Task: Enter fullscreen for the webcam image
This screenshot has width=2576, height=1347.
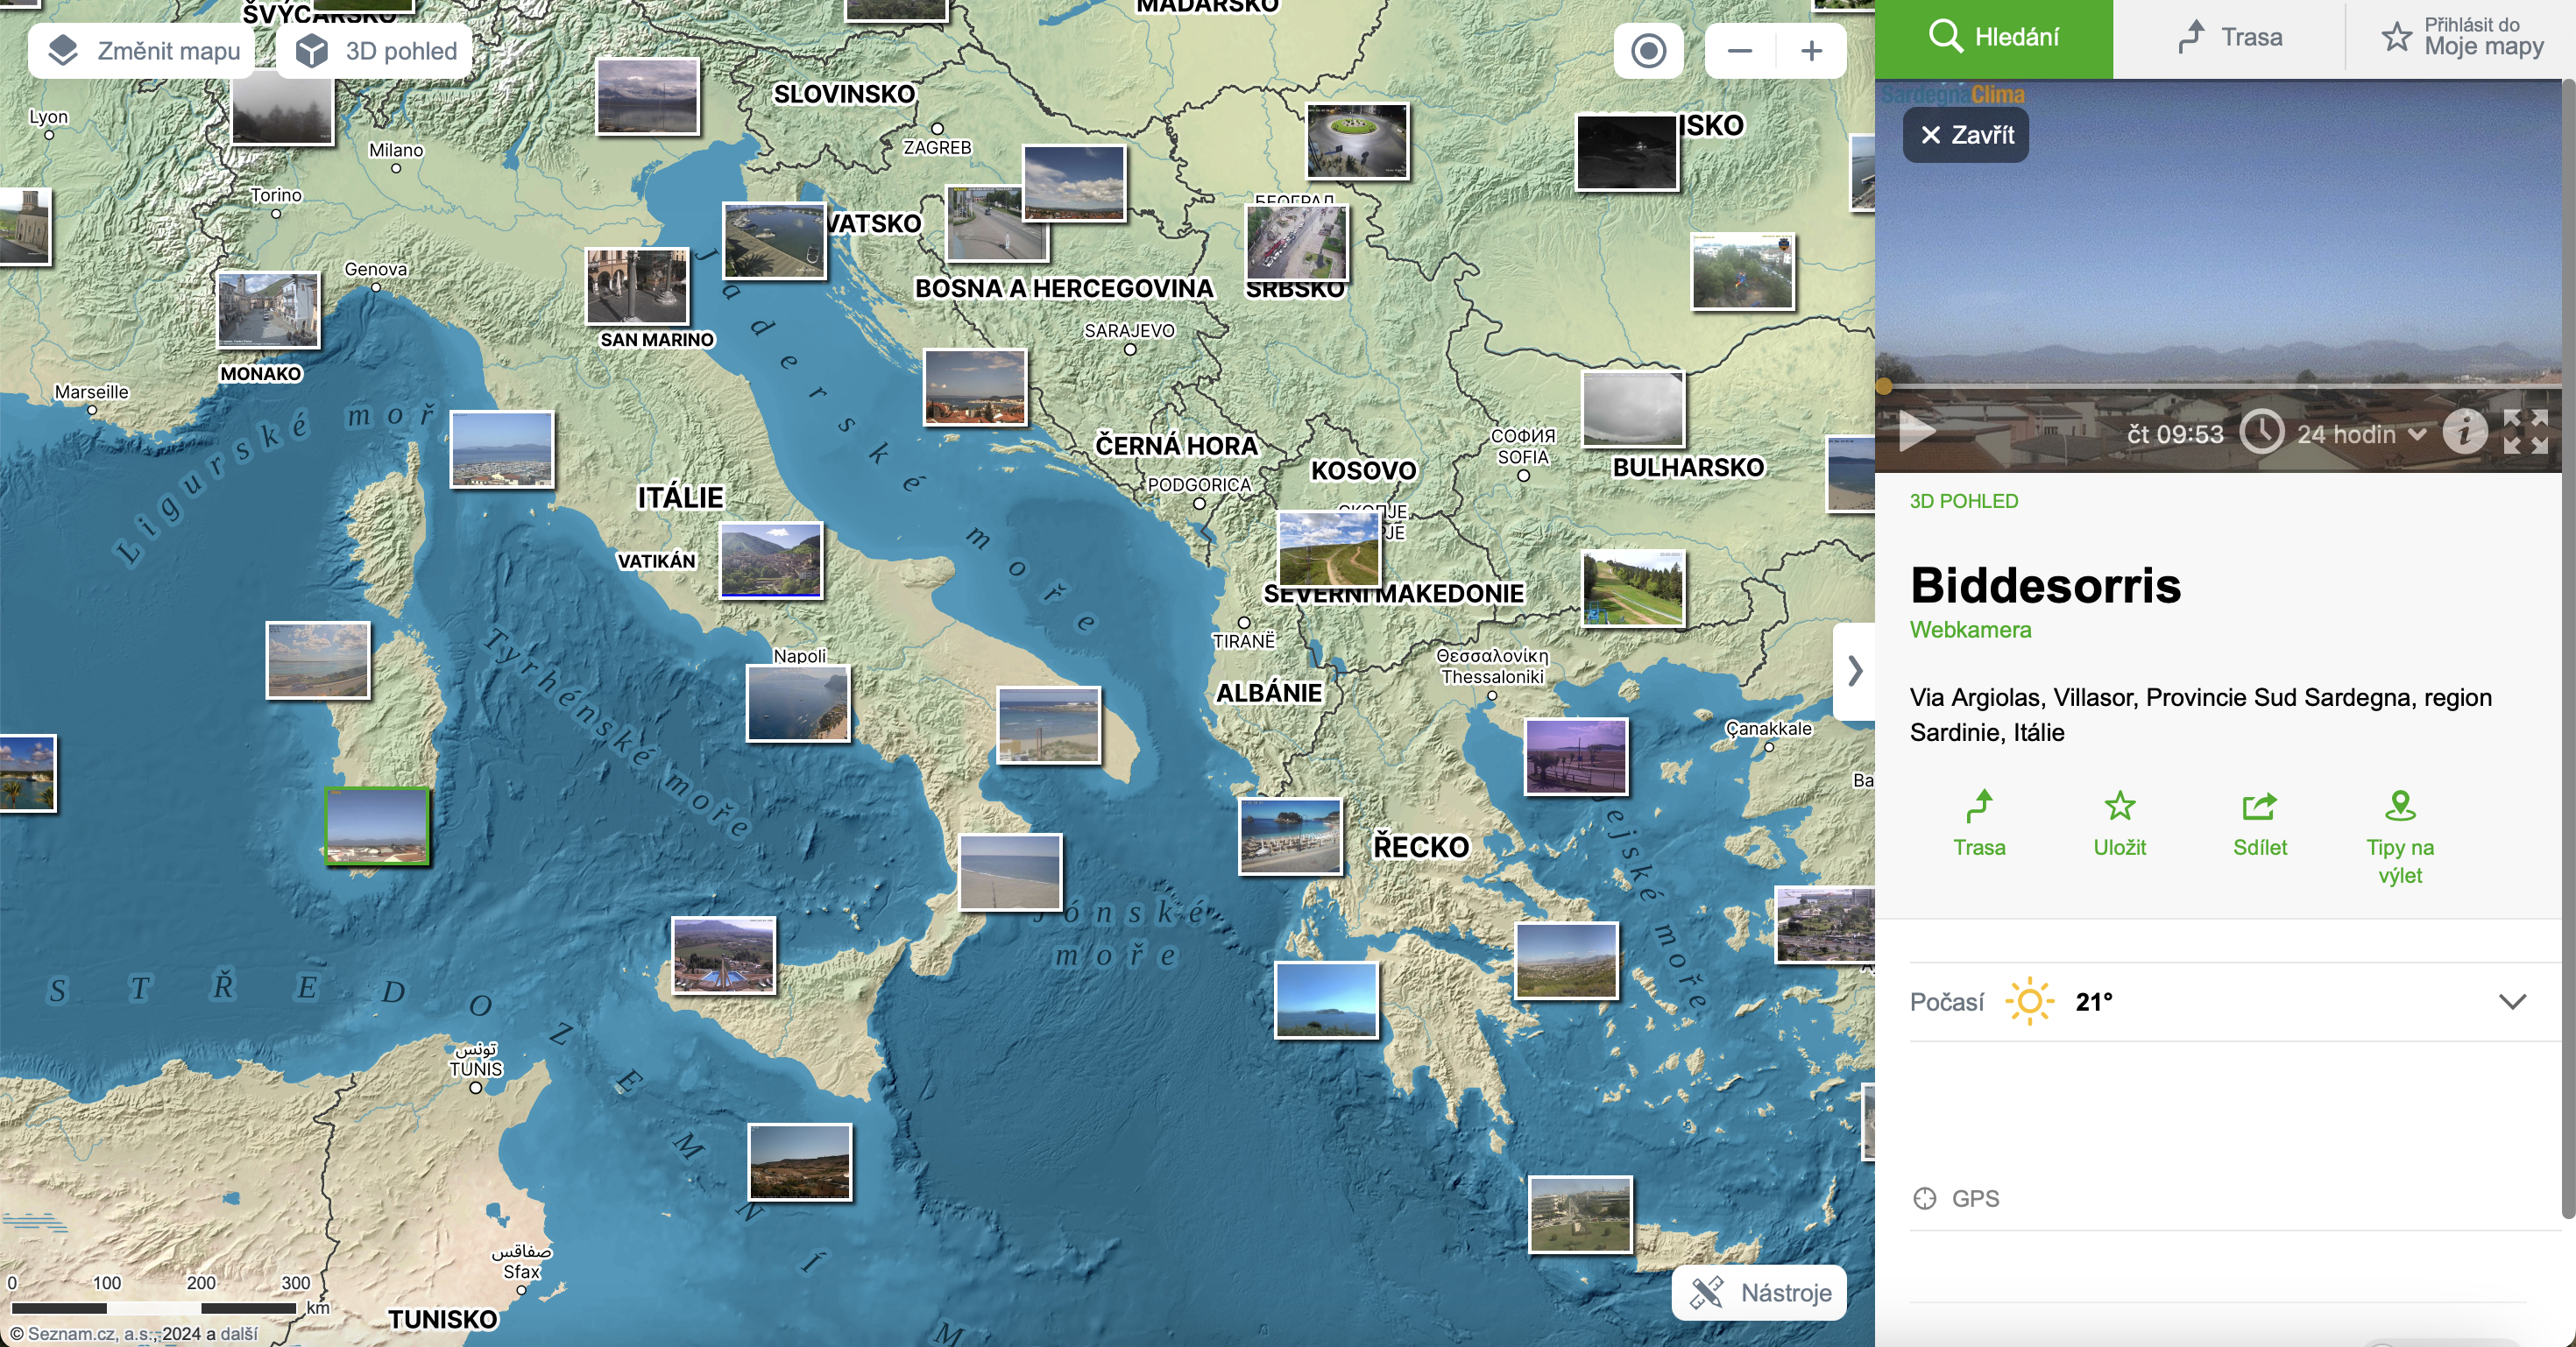Action: (x=2526, y=433)
